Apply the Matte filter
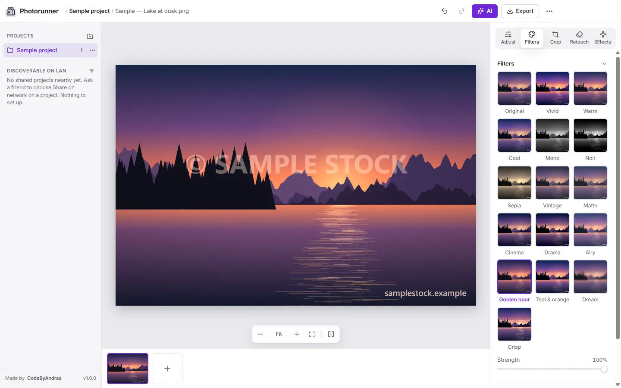Image resolution: width=621 pixels, height=388 pixels. pyautogui.click(x=590, y=188)
